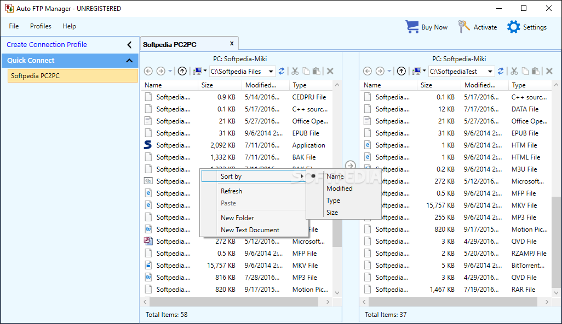
Task: Open Settings via the gear icon
Action: (513, 27)
